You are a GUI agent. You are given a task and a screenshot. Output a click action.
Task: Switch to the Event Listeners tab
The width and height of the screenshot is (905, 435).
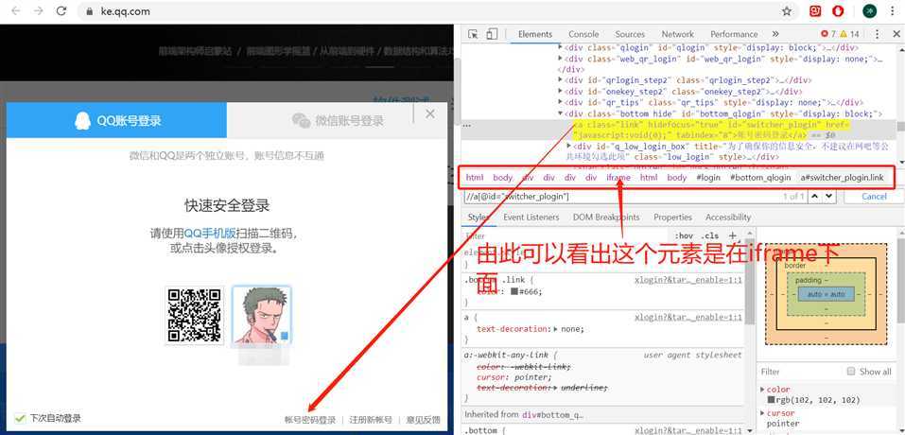click(x=531, y=217)
